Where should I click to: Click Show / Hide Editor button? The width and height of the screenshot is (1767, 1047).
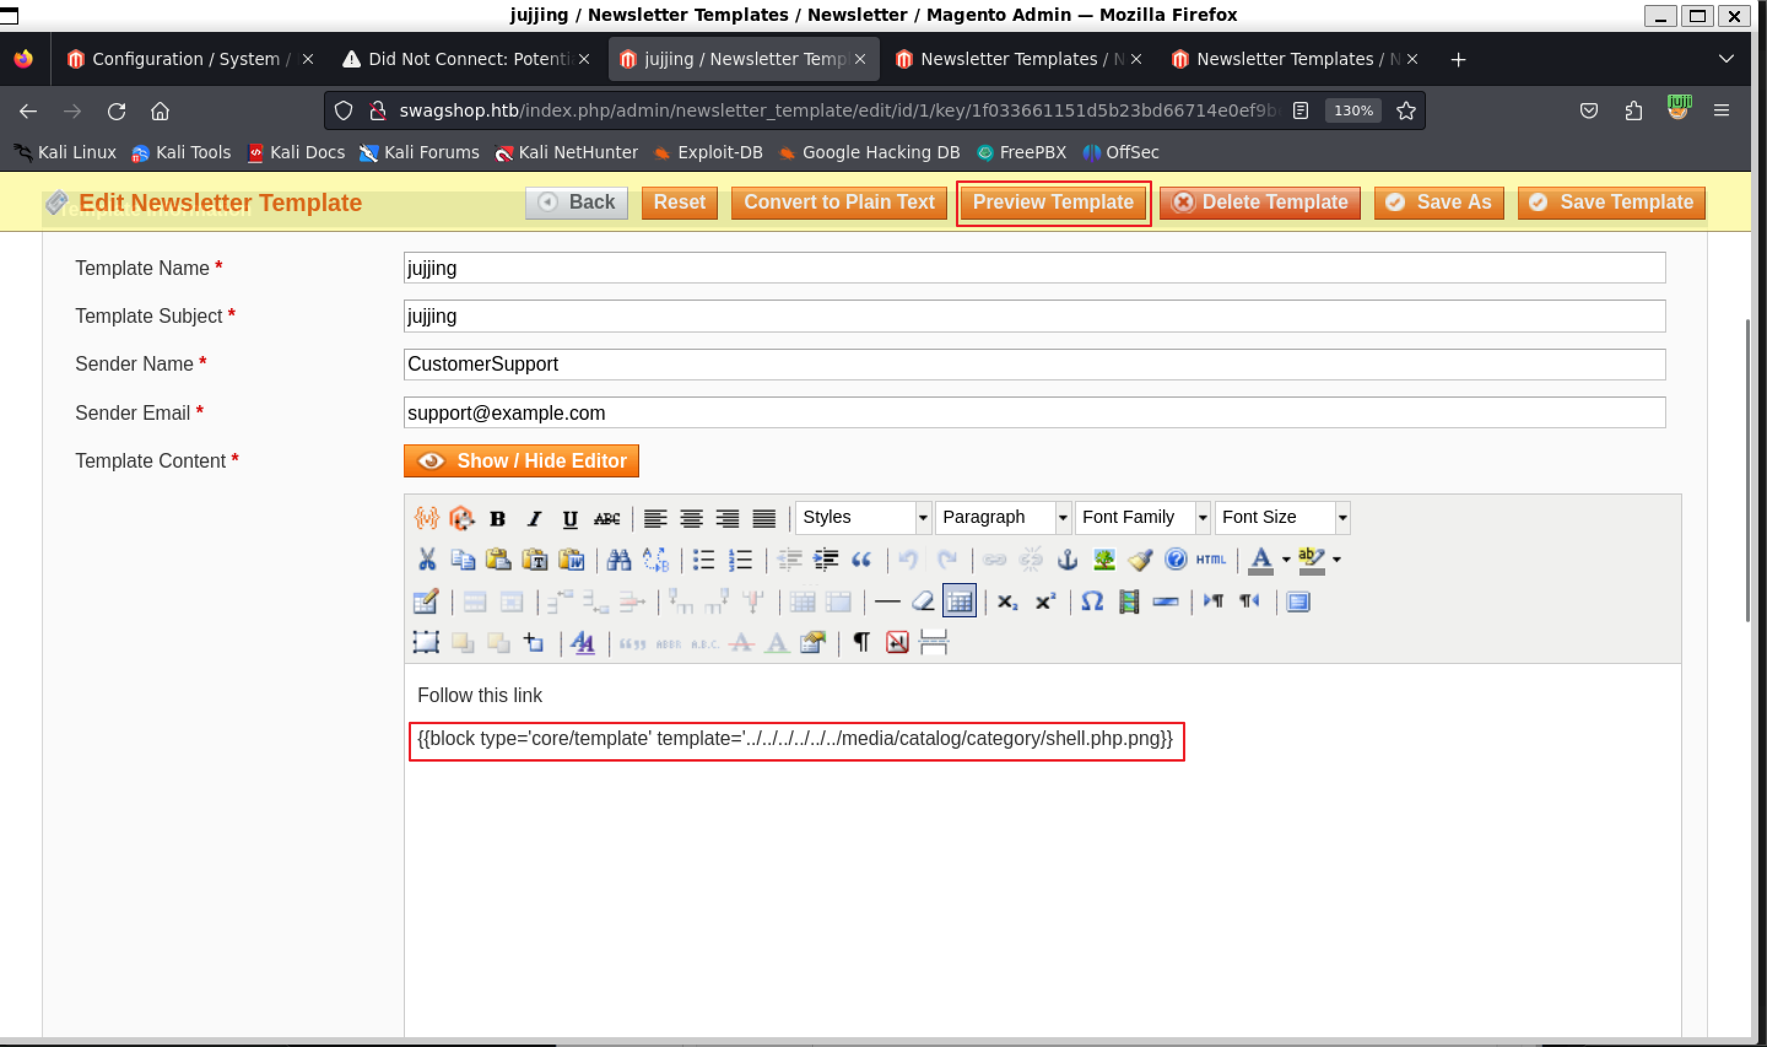coord(520,461)
